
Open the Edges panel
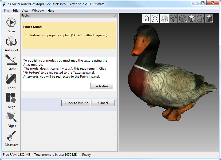[11, 120]
